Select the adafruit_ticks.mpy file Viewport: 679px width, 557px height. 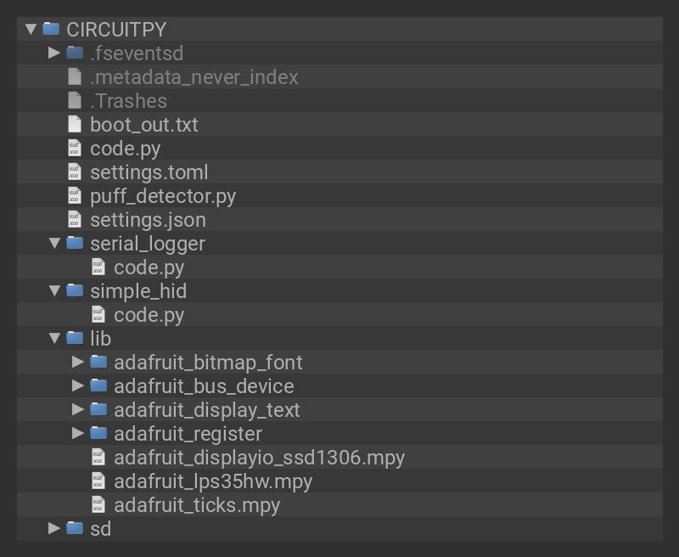pos(195,504)
